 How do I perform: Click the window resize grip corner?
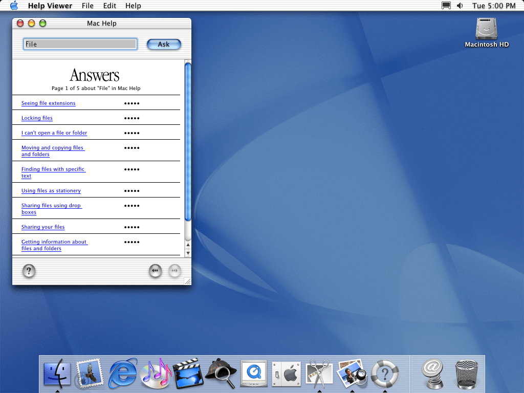(x=188, y=282)
